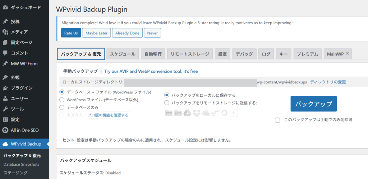Click the plus icon to add remote storage
This screenshot has width=368, height=179.
tap(234, 113)
